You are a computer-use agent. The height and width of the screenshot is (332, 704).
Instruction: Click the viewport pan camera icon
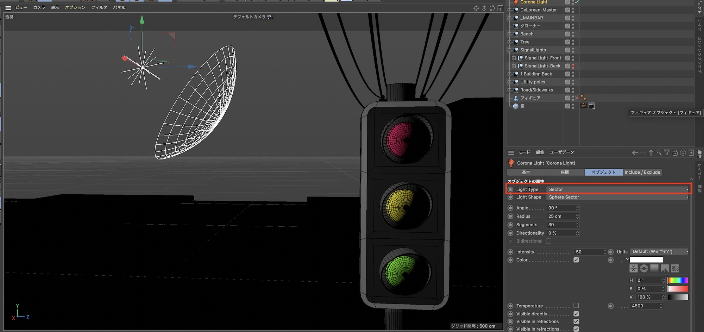point(476,8)
